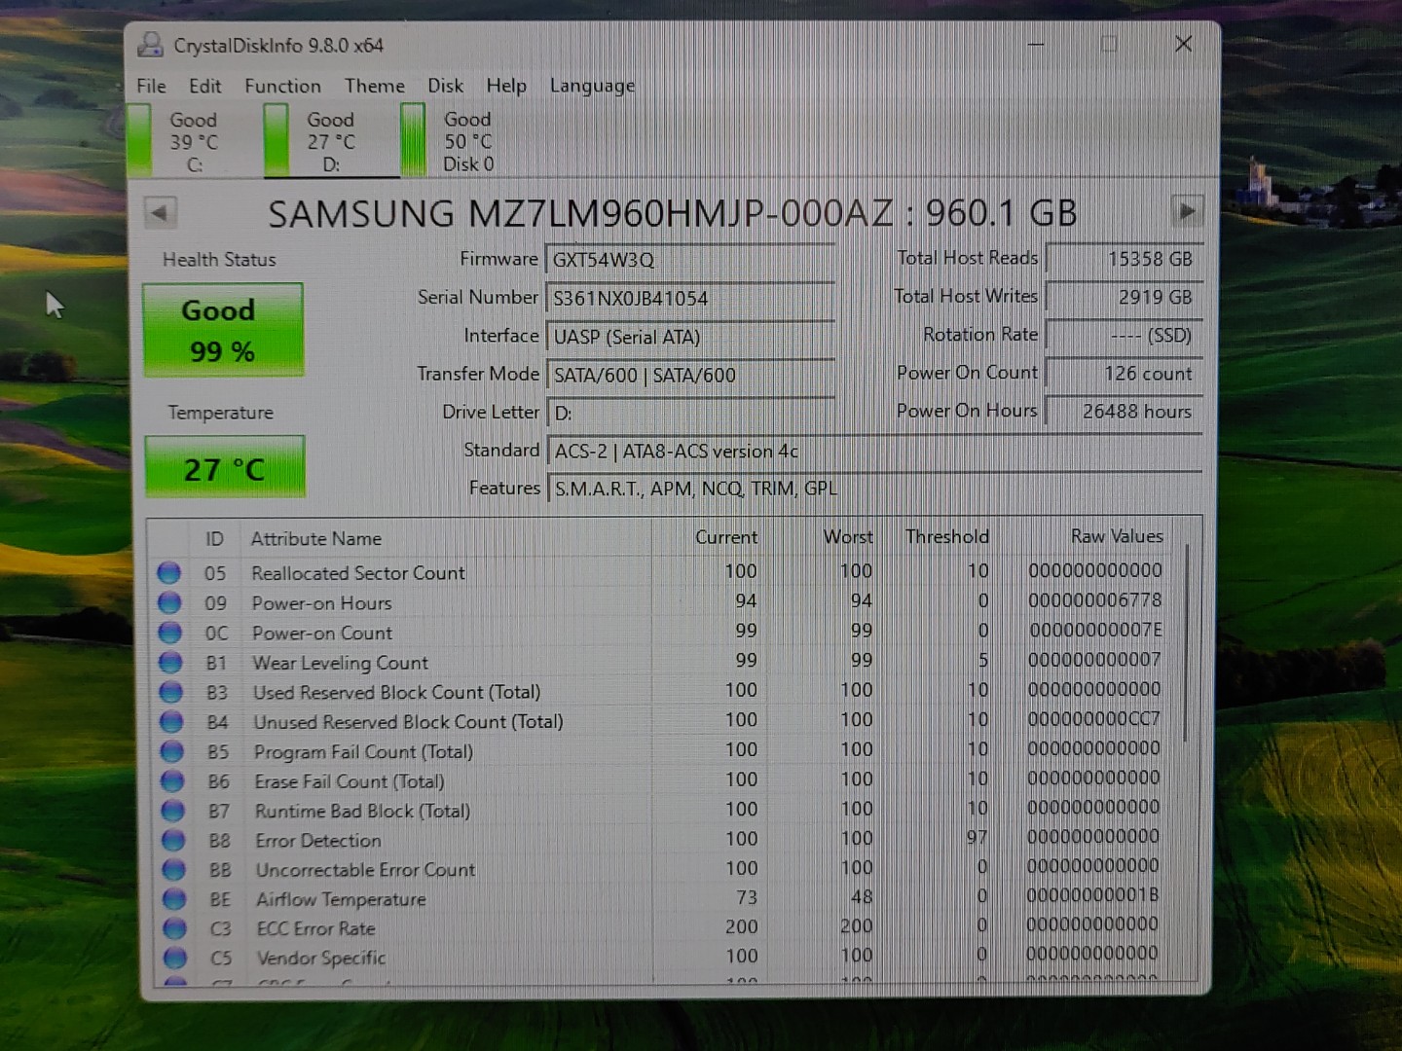This screenshot has height=1051, width=1402.
Task: Click status icon for Used Reserved Block Count
Action: (170, 692)
